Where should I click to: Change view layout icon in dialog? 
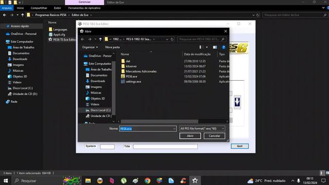click(201, 47)
